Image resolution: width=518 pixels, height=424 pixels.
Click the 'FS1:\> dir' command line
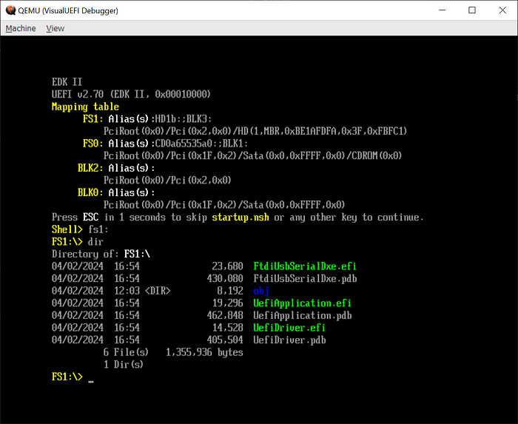[x=78, y=242]
